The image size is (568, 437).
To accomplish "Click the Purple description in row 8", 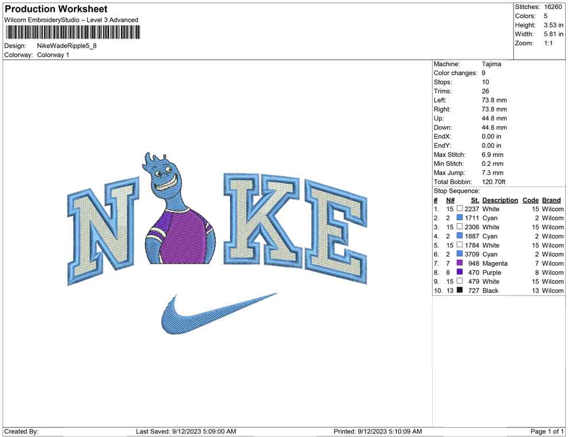I will click(x=492, y=272).
